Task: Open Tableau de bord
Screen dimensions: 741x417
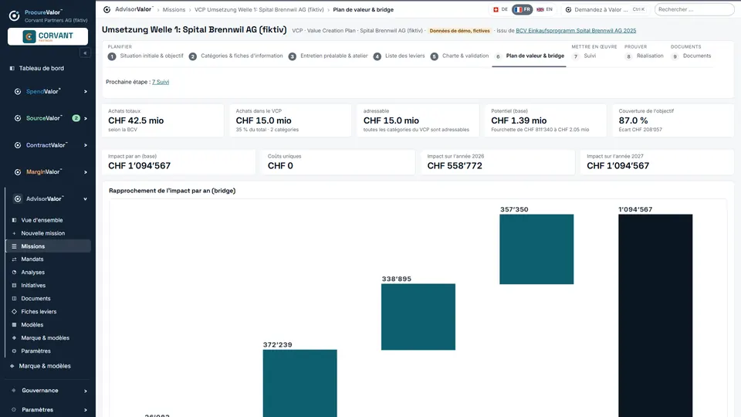Action: pos(41,68)
